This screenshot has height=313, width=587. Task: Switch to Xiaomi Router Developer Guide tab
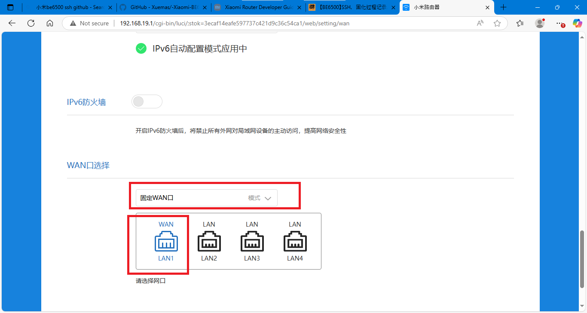click(257, 7)
